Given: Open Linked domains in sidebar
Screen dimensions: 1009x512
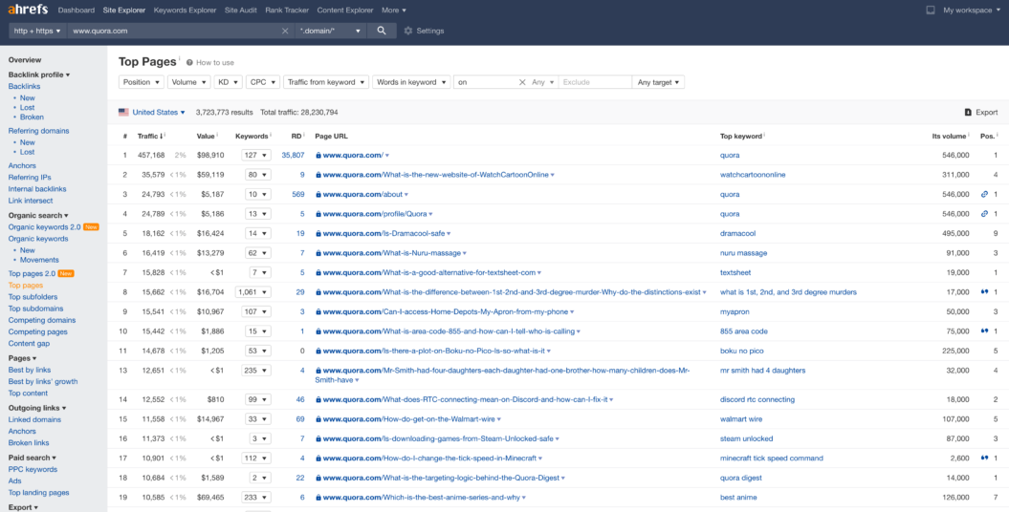Looking at the screenshot, I should click(x=34, y=419).
